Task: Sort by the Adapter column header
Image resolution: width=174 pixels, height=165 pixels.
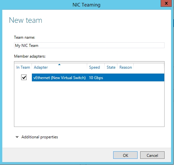Action: tap(60, 67)
